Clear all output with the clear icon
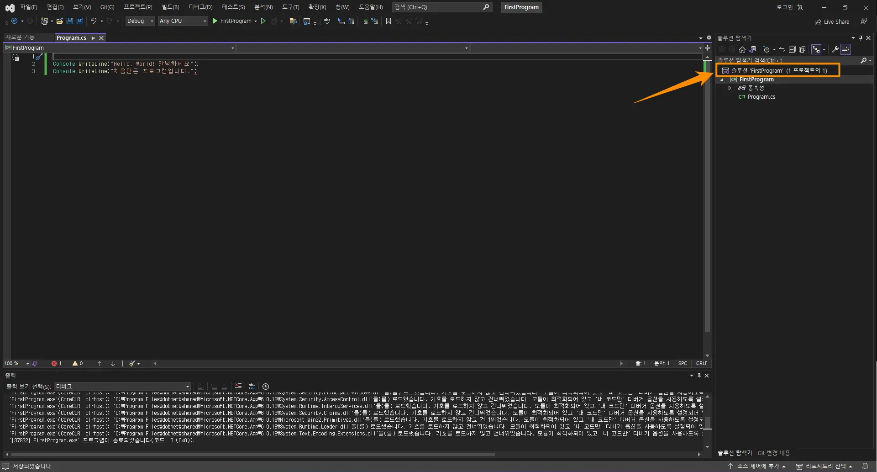 click(238, 387)
